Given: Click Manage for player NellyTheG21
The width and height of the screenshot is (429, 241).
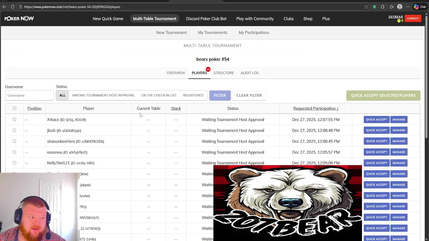Looking at the screenshot, I should pyautogui.click(x=399, y=163).
